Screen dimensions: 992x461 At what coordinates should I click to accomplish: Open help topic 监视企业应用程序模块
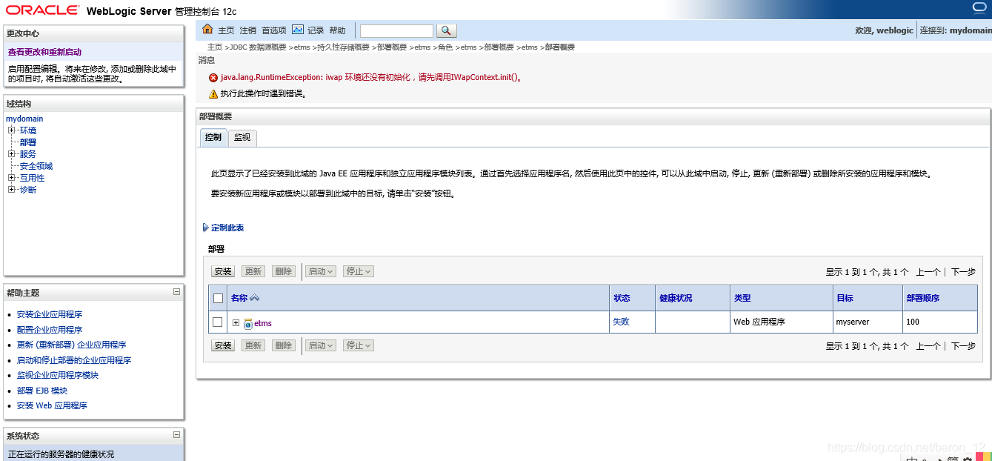click(58, 375)
